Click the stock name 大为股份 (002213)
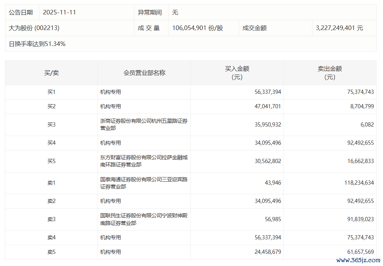Screen dimensions: 383x266 34,28
